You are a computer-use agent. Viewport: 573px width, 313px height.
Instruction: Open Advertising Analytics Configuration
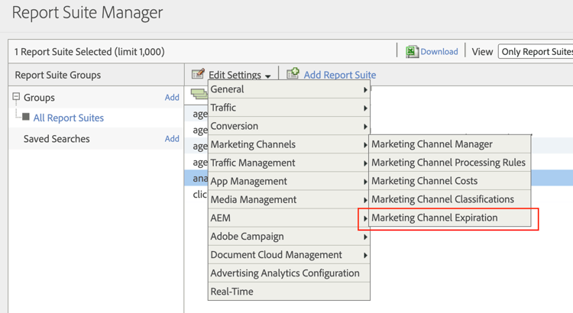point(284,273)
